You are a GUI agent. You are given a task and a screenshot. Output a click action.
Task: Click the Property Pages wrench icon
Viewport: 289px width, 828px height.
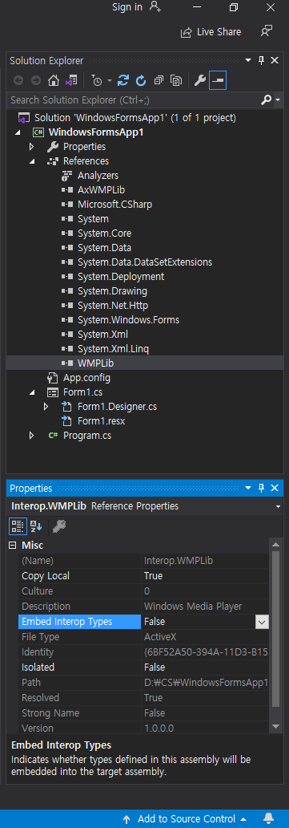point(59,526)
